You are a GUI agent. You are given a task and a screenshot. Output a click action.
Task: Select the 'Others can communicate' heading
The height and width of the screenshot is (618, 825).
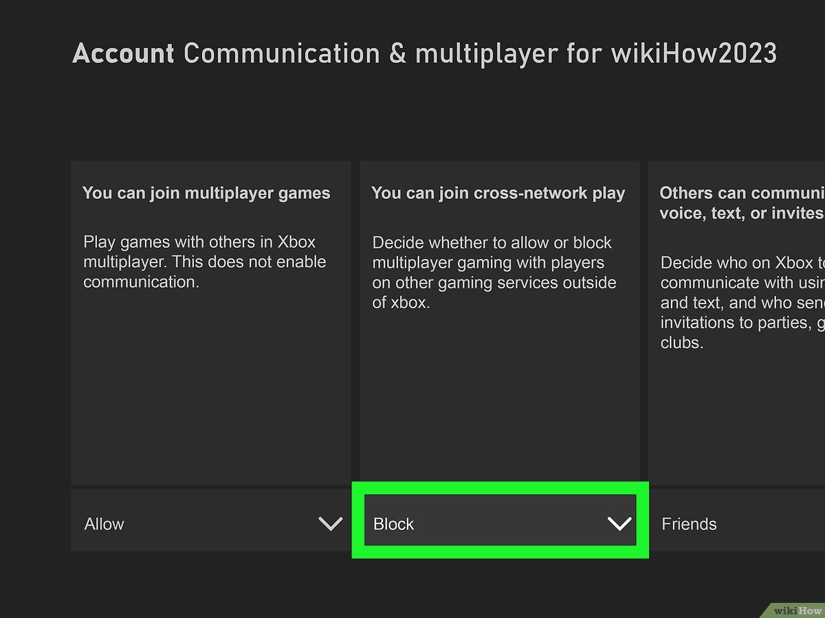(742, 203)
